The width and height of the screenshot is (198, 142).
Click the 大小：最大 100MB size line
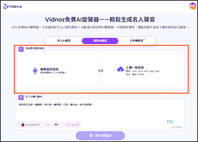pyautogui.click(x=135, y=74)
